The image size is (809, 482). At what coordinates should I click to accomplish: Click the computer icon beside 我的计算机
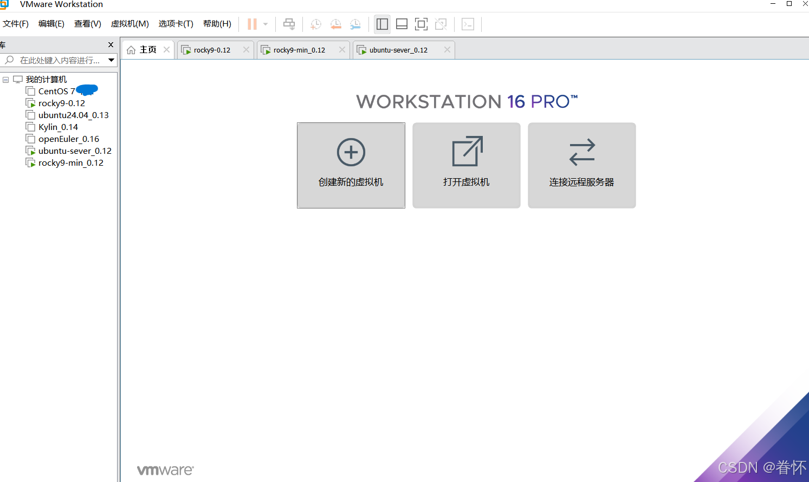(18, 80)
